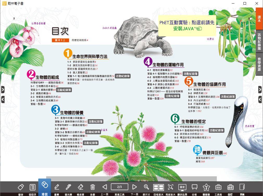Click the 四格放大 four-grid zoom icon
The width and height of the screenshot is (263, 196).
coord(159,187)
